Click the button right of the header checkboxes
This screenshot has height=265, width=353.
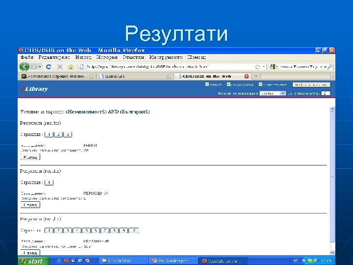tap(311, 85)
